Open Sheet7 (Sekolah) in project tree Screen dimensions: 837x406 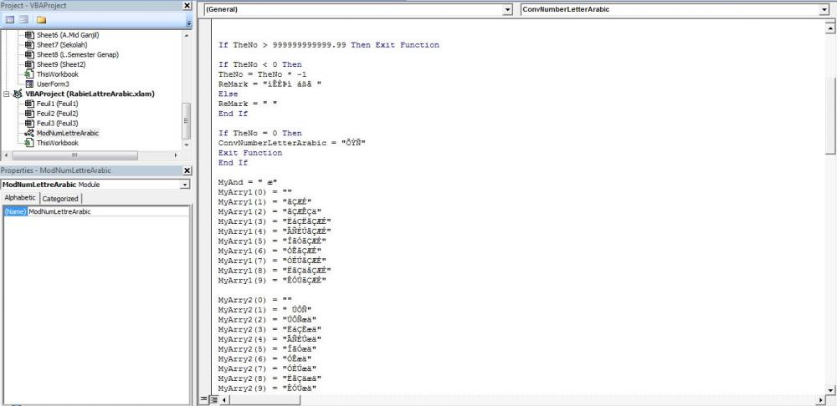coord(64,44)
